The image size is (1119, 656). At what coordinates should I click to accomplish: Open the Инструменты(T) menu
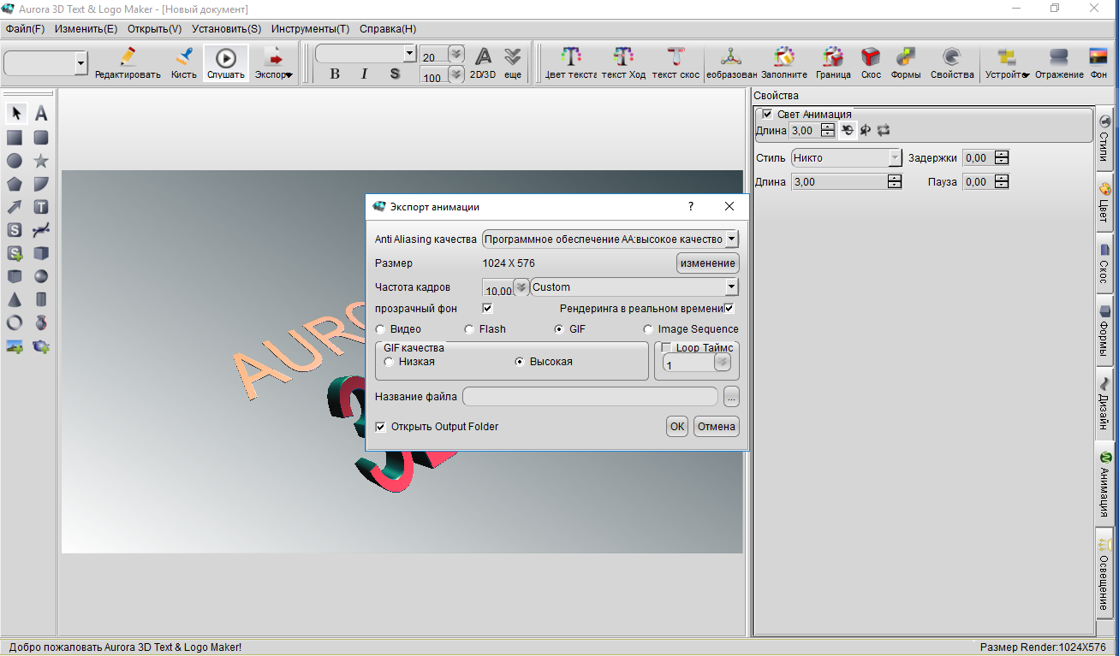[310, 28]
